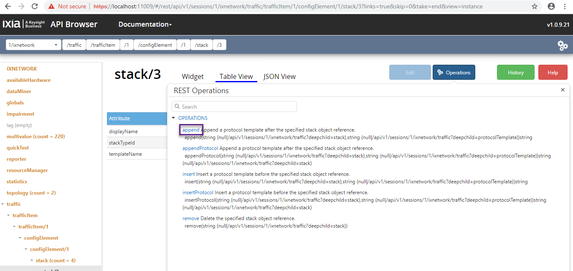The image size is (573, 271).
Task: Collapse the traffic tree node
Action: (3, 204)
